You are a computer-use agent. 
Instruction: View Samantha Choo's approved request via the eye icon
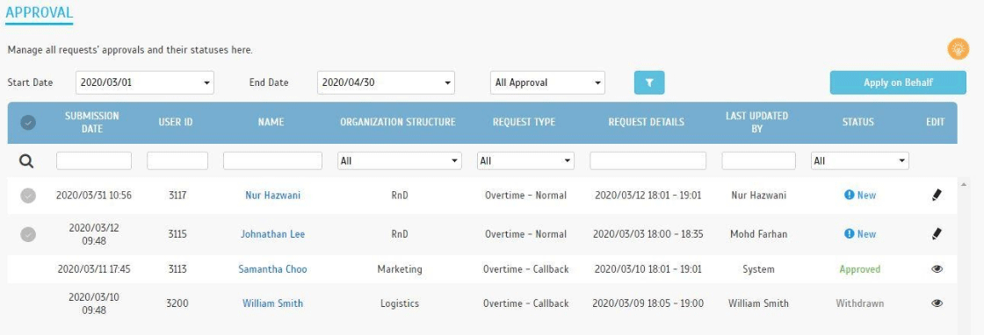[937, 268]
